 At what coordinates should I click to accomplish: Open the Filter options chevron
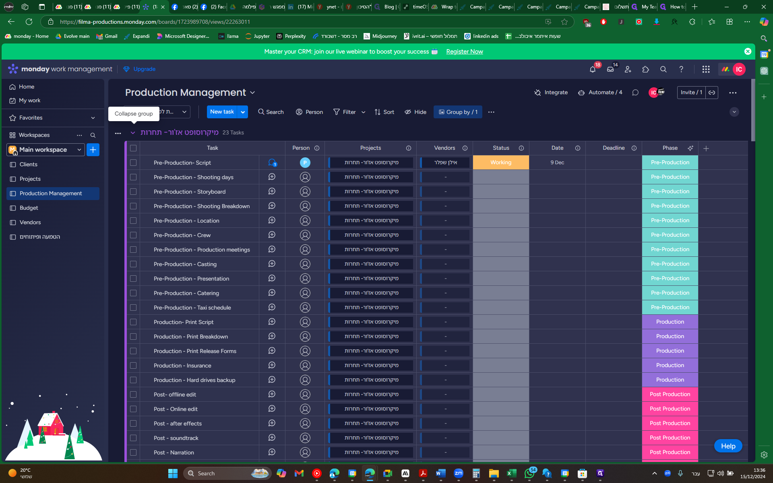(363, 112)
